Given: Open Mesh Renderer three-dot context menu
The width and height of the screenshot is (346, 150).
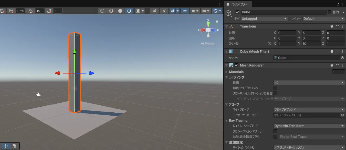Looking at the screenshot, I should (343, 65).
